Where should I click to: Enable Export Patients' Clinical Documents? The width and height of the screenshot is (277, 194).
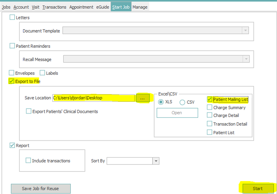[x=29, y=111]
